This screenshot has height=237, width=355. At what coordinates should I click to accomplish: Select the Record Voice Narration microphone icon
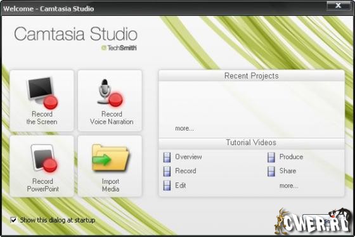[x=110, y=93]
